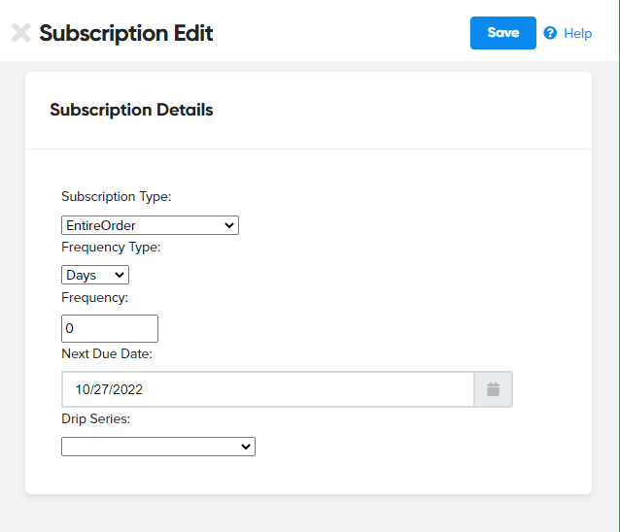Close the Subscription Edit panel with X
The image size is (620, 532).
pyautogui.click(x=21, y=32)
